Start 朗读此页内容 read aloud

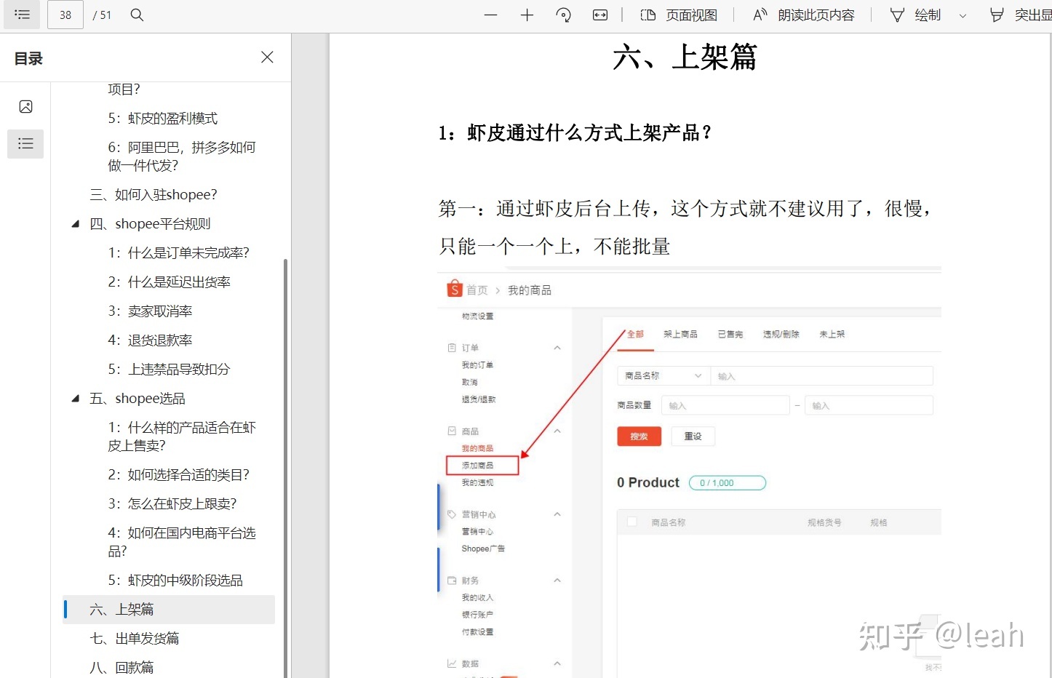click(x=804, y=15)
